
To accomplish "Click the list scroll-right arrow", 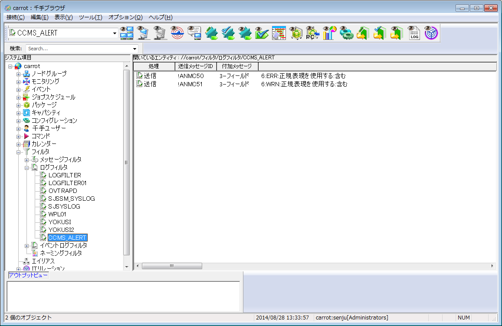I will [492, 266].
